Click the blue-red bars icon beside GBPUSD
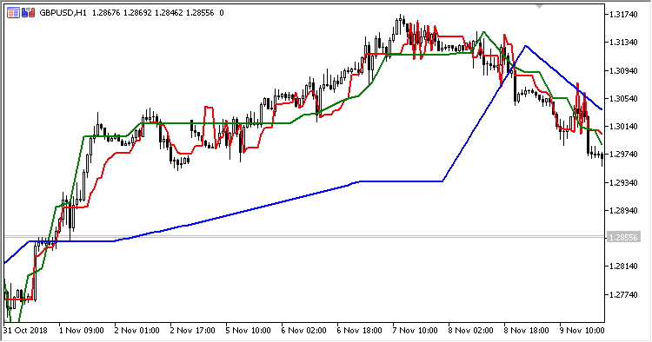This screenshot has width=652, height=342. 29,13
